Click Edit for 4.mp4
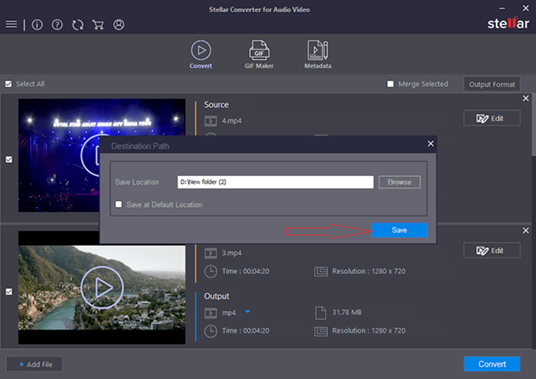The image size is (536, 379). [x=492, y=118]
